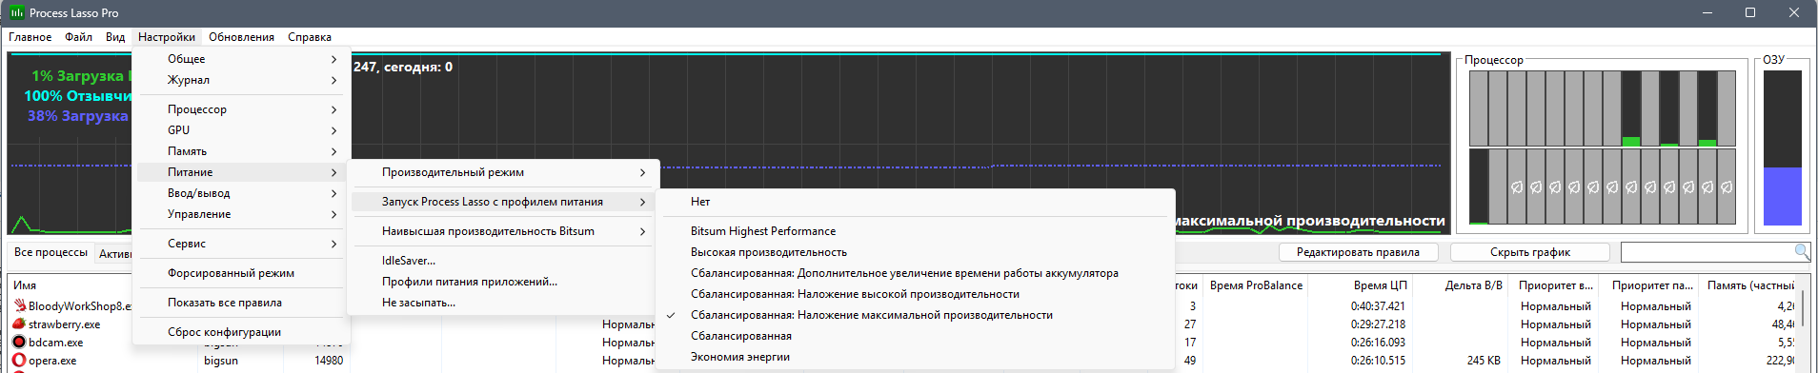Open Профили питания приложений
The height and width of the screenshot is (373, 1818).
(503, 282)
